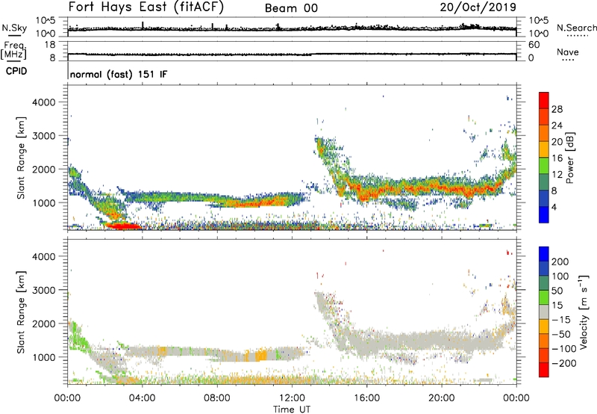Screen dimensions: 597x414
Task: Pick the top red segment of power colorbar
Action: tap(544, 100)
